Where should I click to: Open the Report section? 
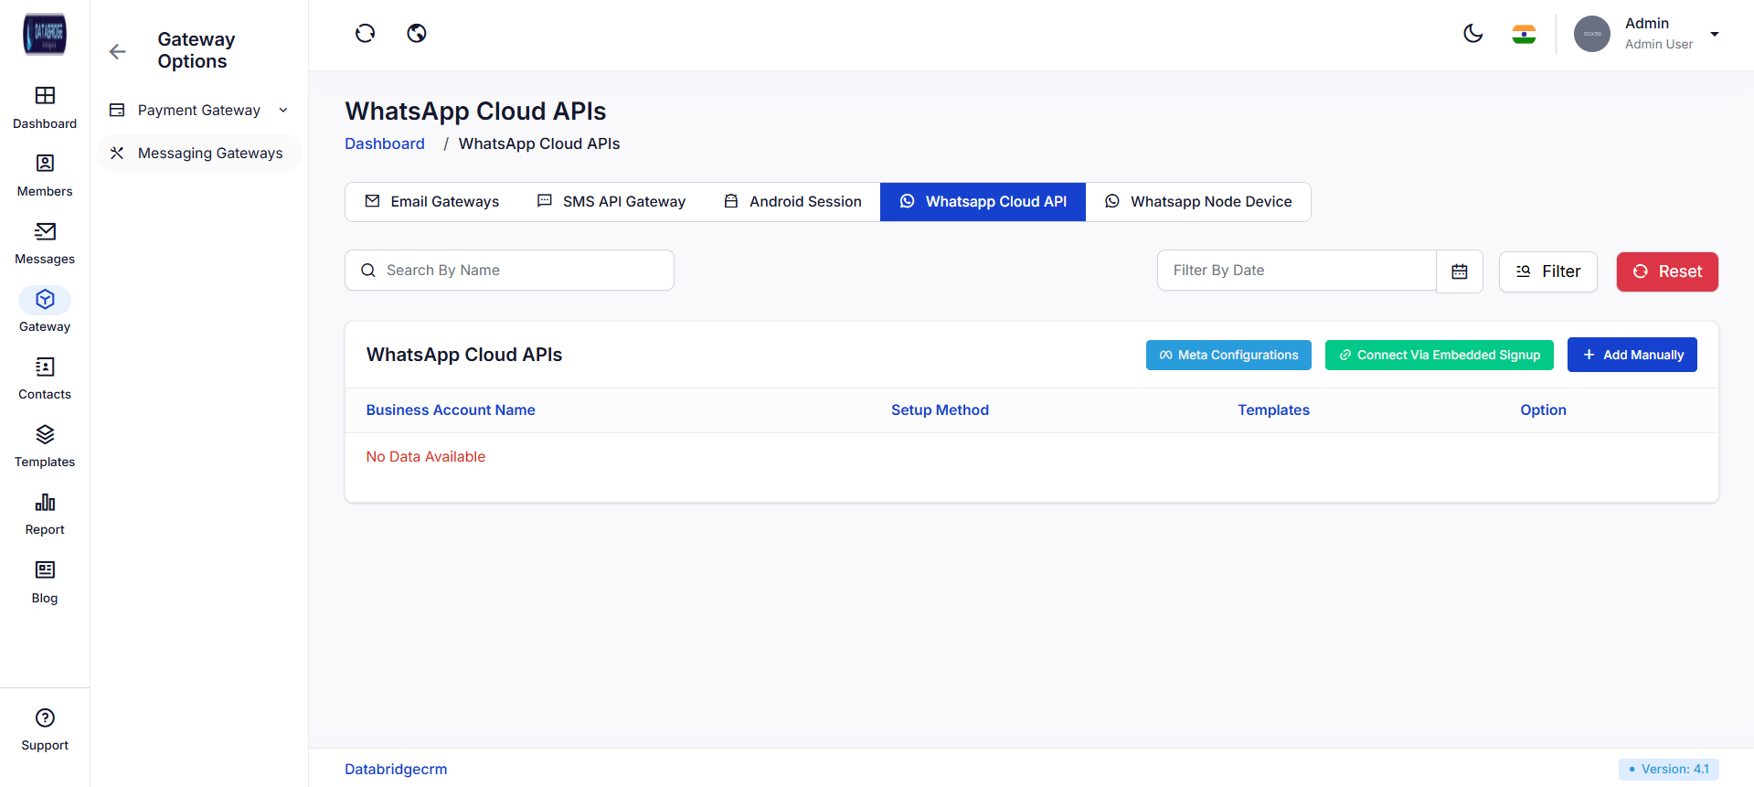click(x=45, y=502)
